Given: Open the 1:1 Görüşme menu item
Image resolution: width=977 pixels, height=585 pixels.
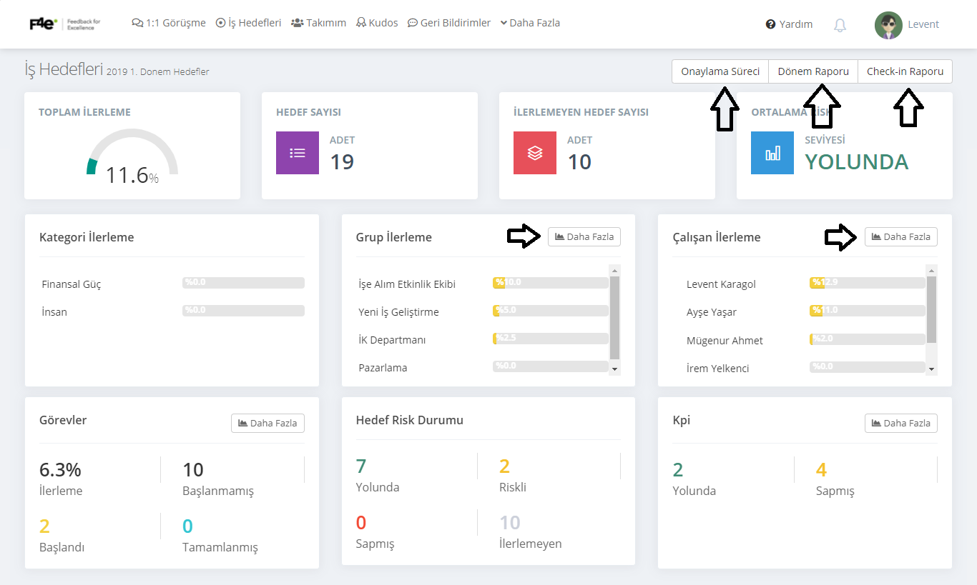Looking at the screenshot, I should pos(169,23).
